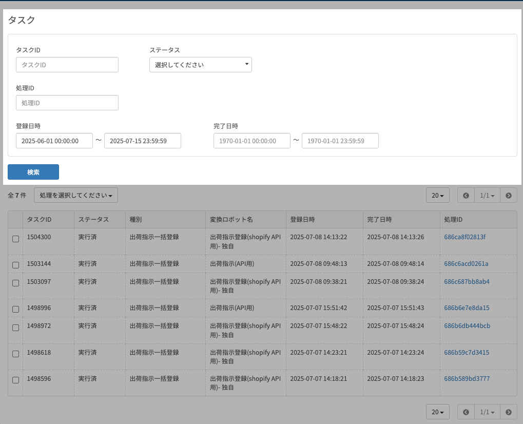The image size is (523, 424).
Task: Open the ステータス dropdown
Action: pyautogui.click(x=200, y=65)
